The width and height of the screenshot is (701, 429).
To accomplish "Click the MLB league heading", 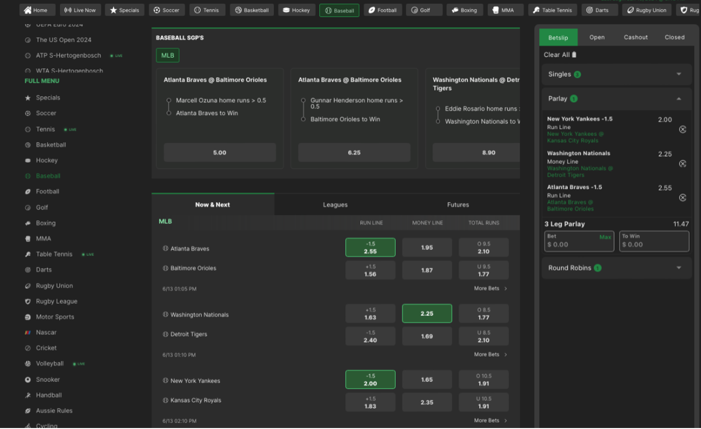I will point(165,221).
